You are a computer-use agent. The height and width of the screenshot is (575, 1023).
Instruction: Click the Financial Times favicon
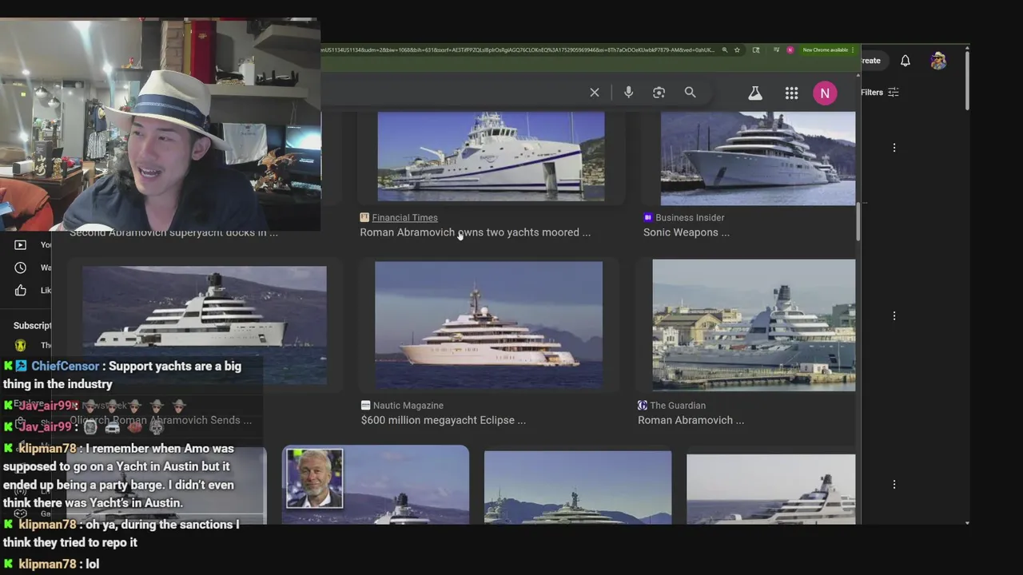pyautogui.click(x=364, y=217)
